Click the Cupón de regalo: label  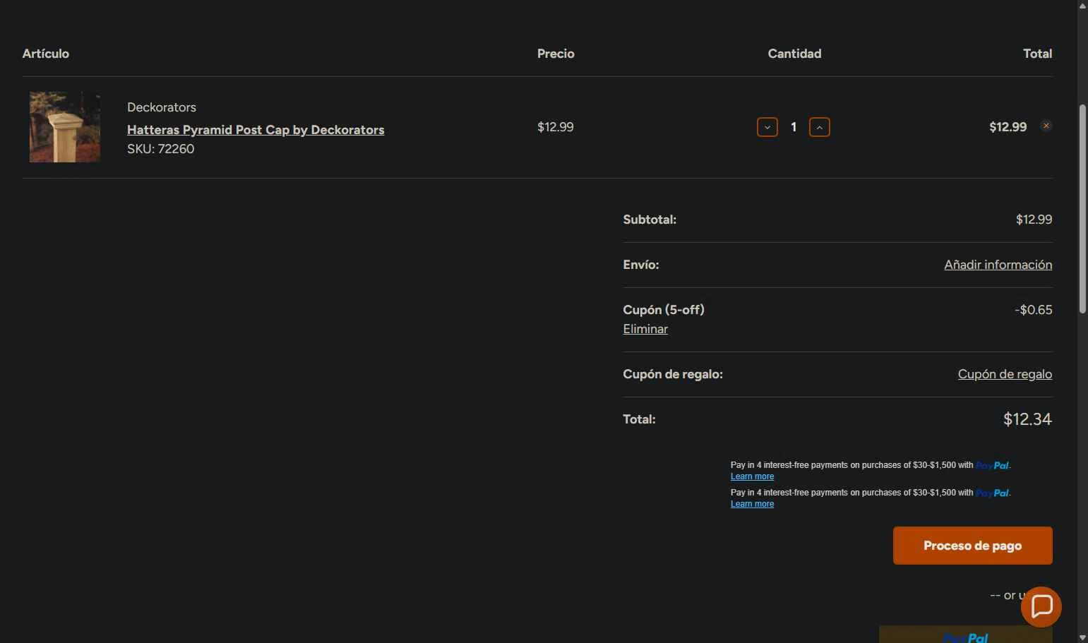pos(673,374)
